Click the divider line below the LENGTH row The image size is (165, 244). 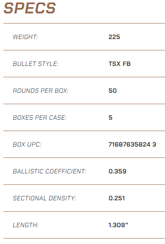[x=84, y=239]
